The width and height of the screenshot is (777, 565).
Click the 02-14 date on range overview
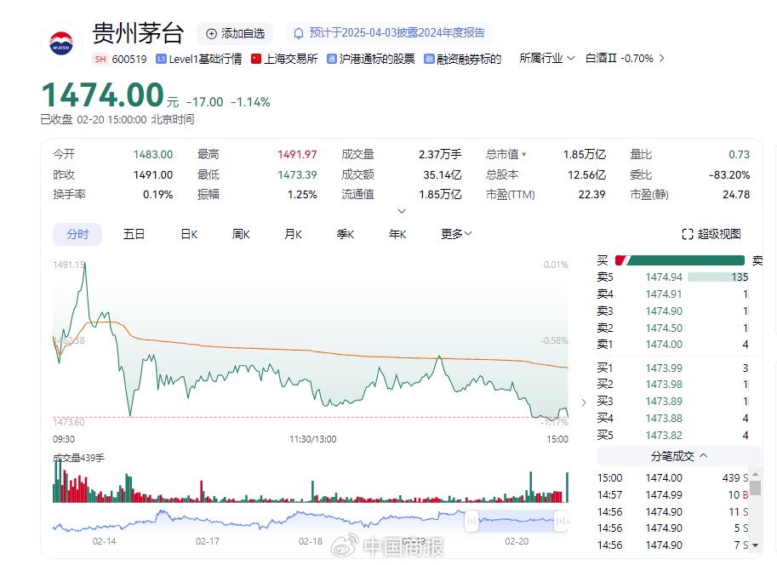(104, 542)
